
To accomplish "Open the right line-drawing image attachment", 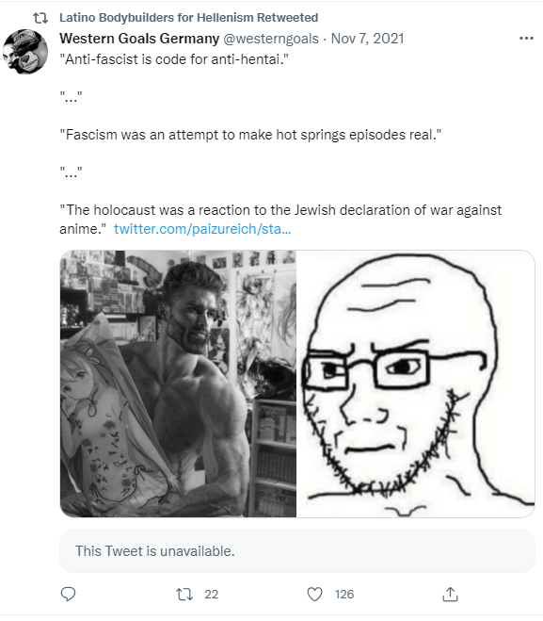I will [416, 384].
